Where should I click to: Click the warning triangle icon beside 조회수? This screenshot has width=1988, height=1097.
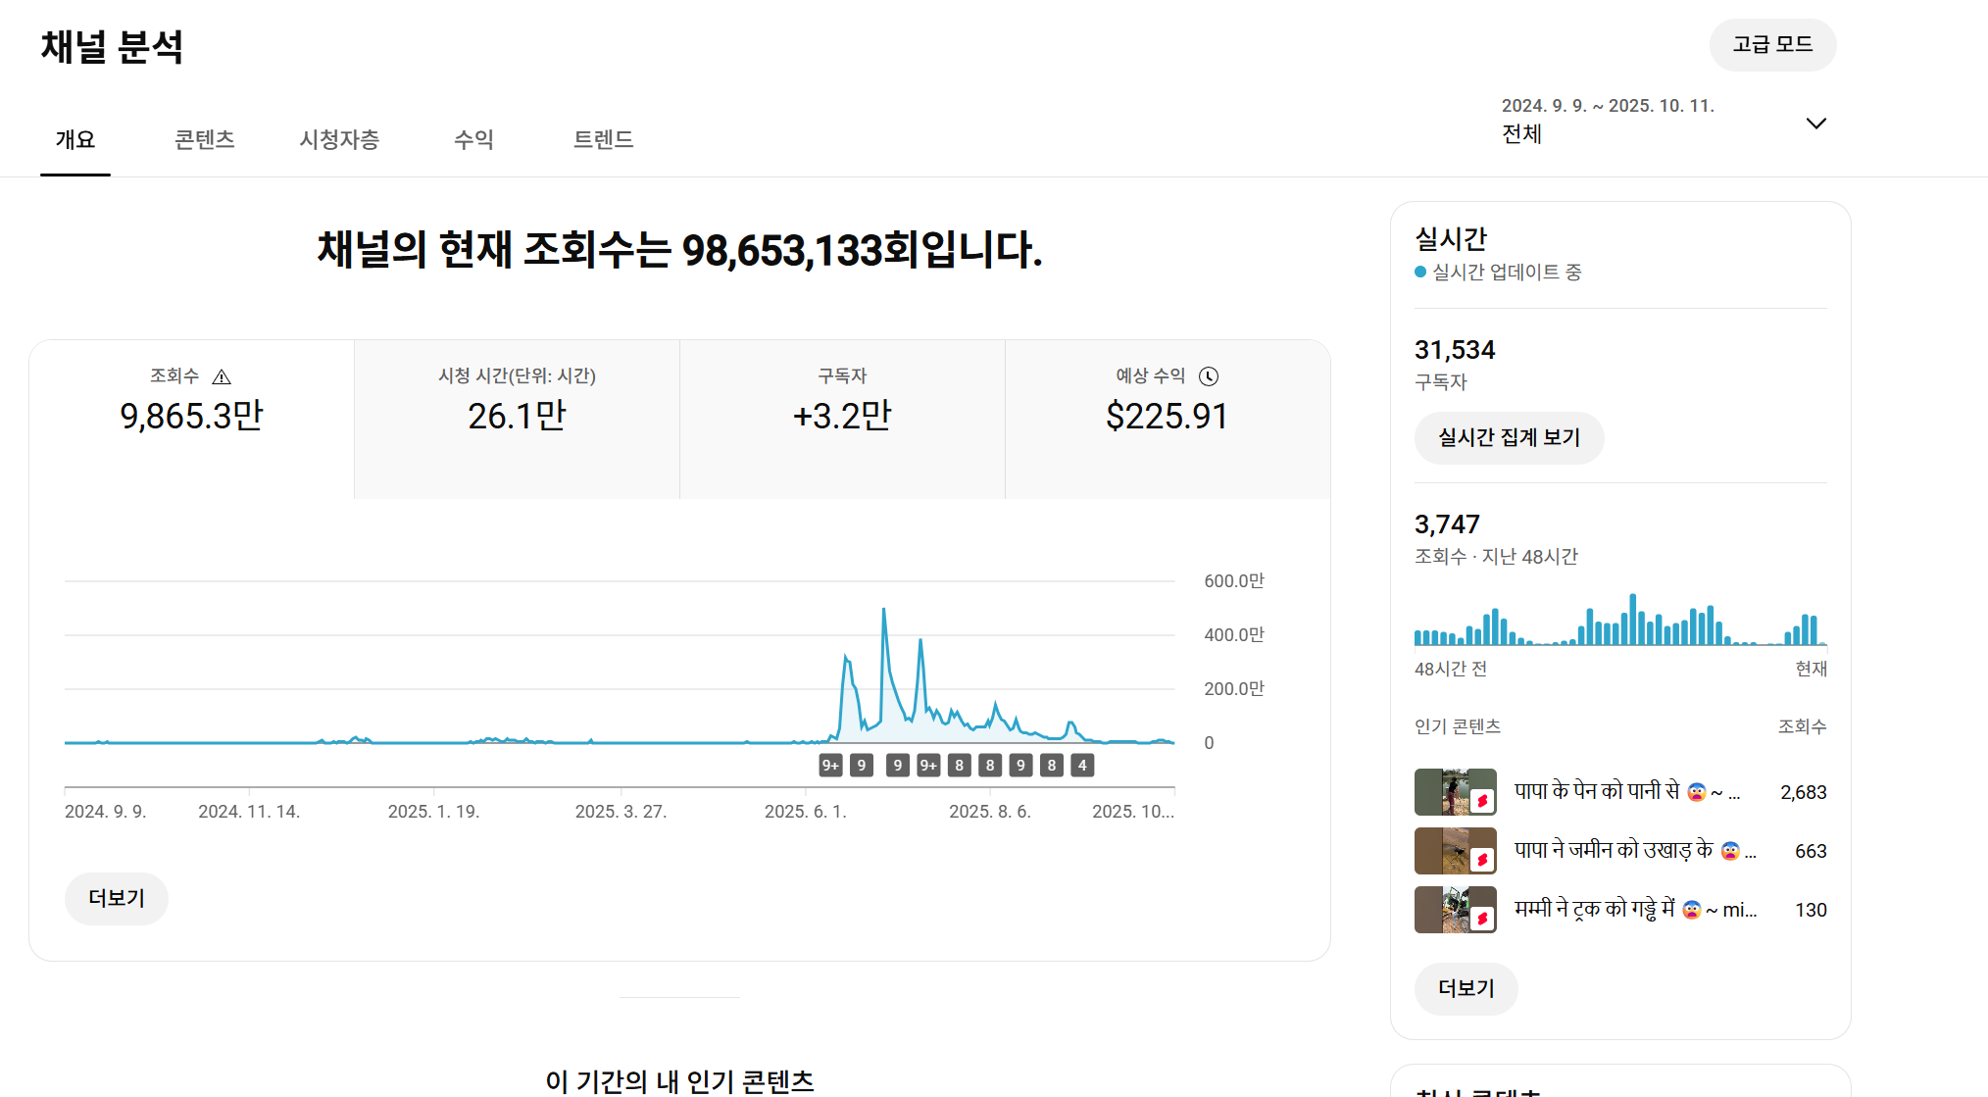(222, 376)
